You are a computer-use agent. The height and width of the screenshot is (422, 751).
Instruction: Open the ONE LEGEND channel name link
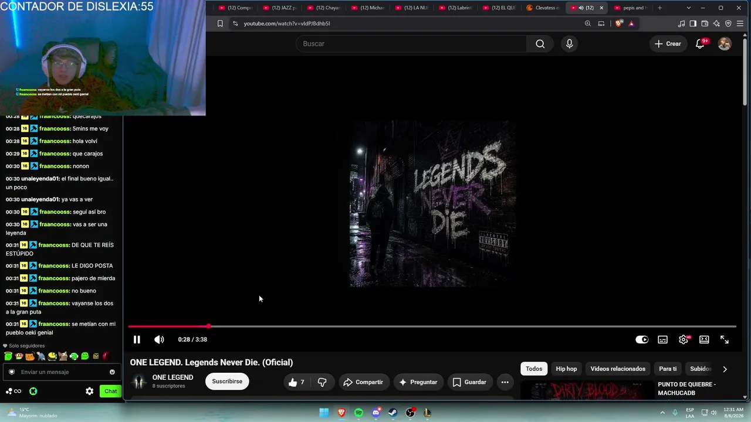pyautogui.click(x=172, y=377)
